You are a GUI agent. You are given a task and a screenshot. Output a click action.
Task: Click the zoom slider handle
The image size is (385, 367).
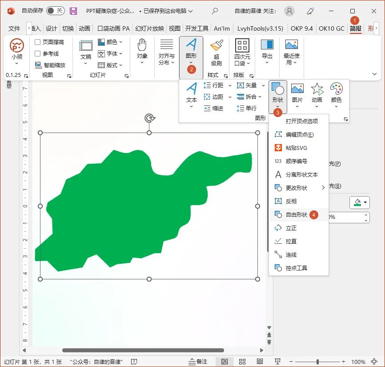coord(317,362)
